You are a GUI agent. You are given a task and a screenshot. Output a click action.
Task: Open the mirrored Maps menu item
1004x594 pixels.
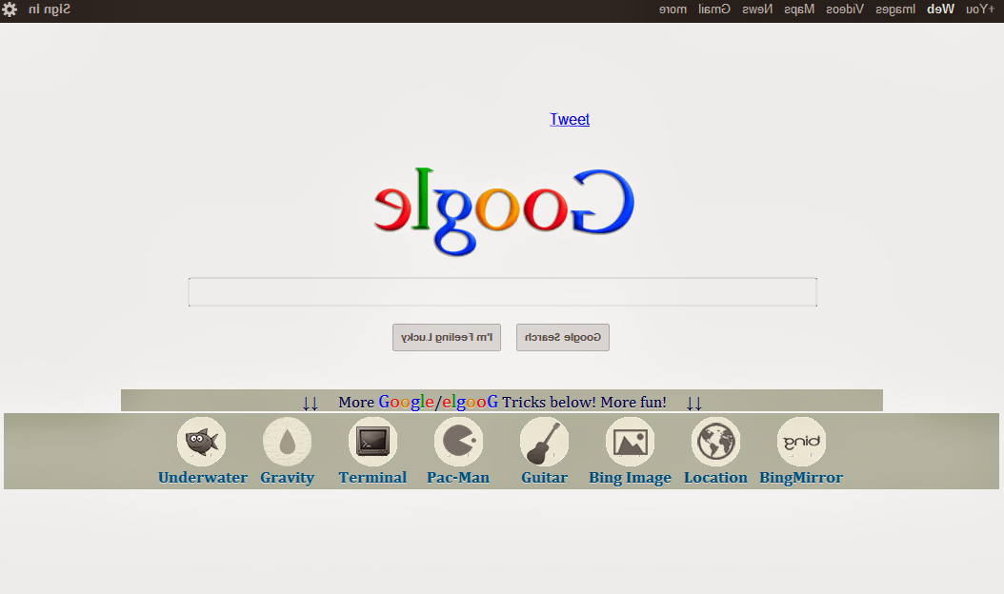point(799,10)
